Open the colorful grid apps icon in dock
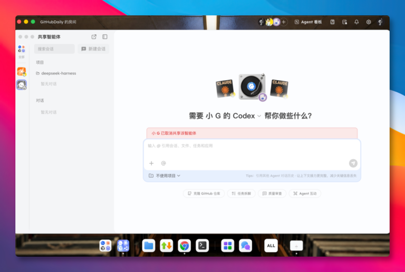 (228, 246)
